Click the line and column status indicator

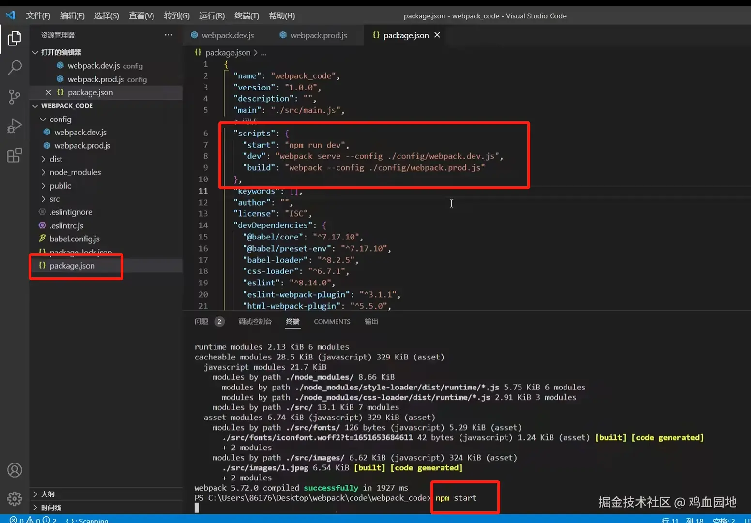point(682,520)
